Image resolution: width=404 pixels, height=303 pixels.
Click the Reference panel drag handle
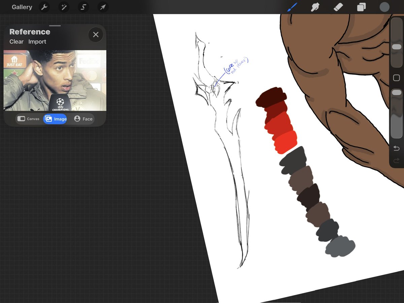tap(55, 26)
